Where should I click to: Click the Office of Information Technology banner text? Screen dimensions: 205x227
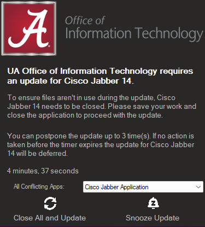134,29
